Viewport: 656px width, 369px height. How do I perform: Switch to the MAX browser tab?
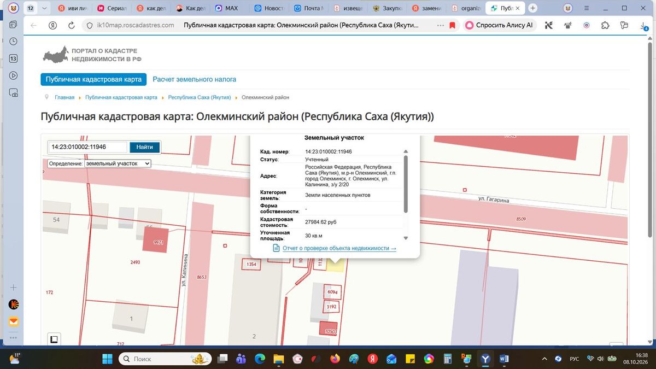227,8
